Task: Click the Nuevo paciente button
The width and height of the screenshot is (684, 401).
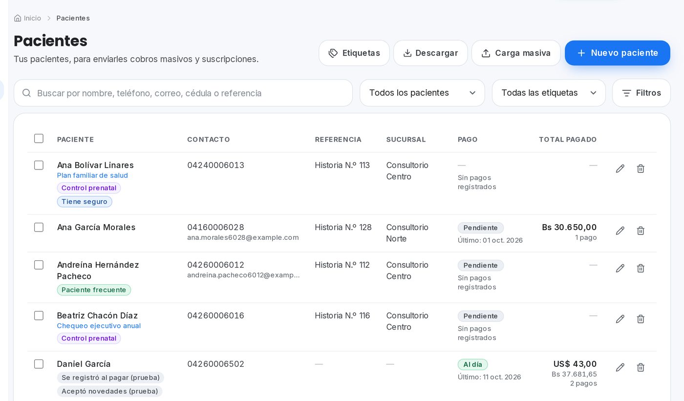Action: (x=618, y=53)
